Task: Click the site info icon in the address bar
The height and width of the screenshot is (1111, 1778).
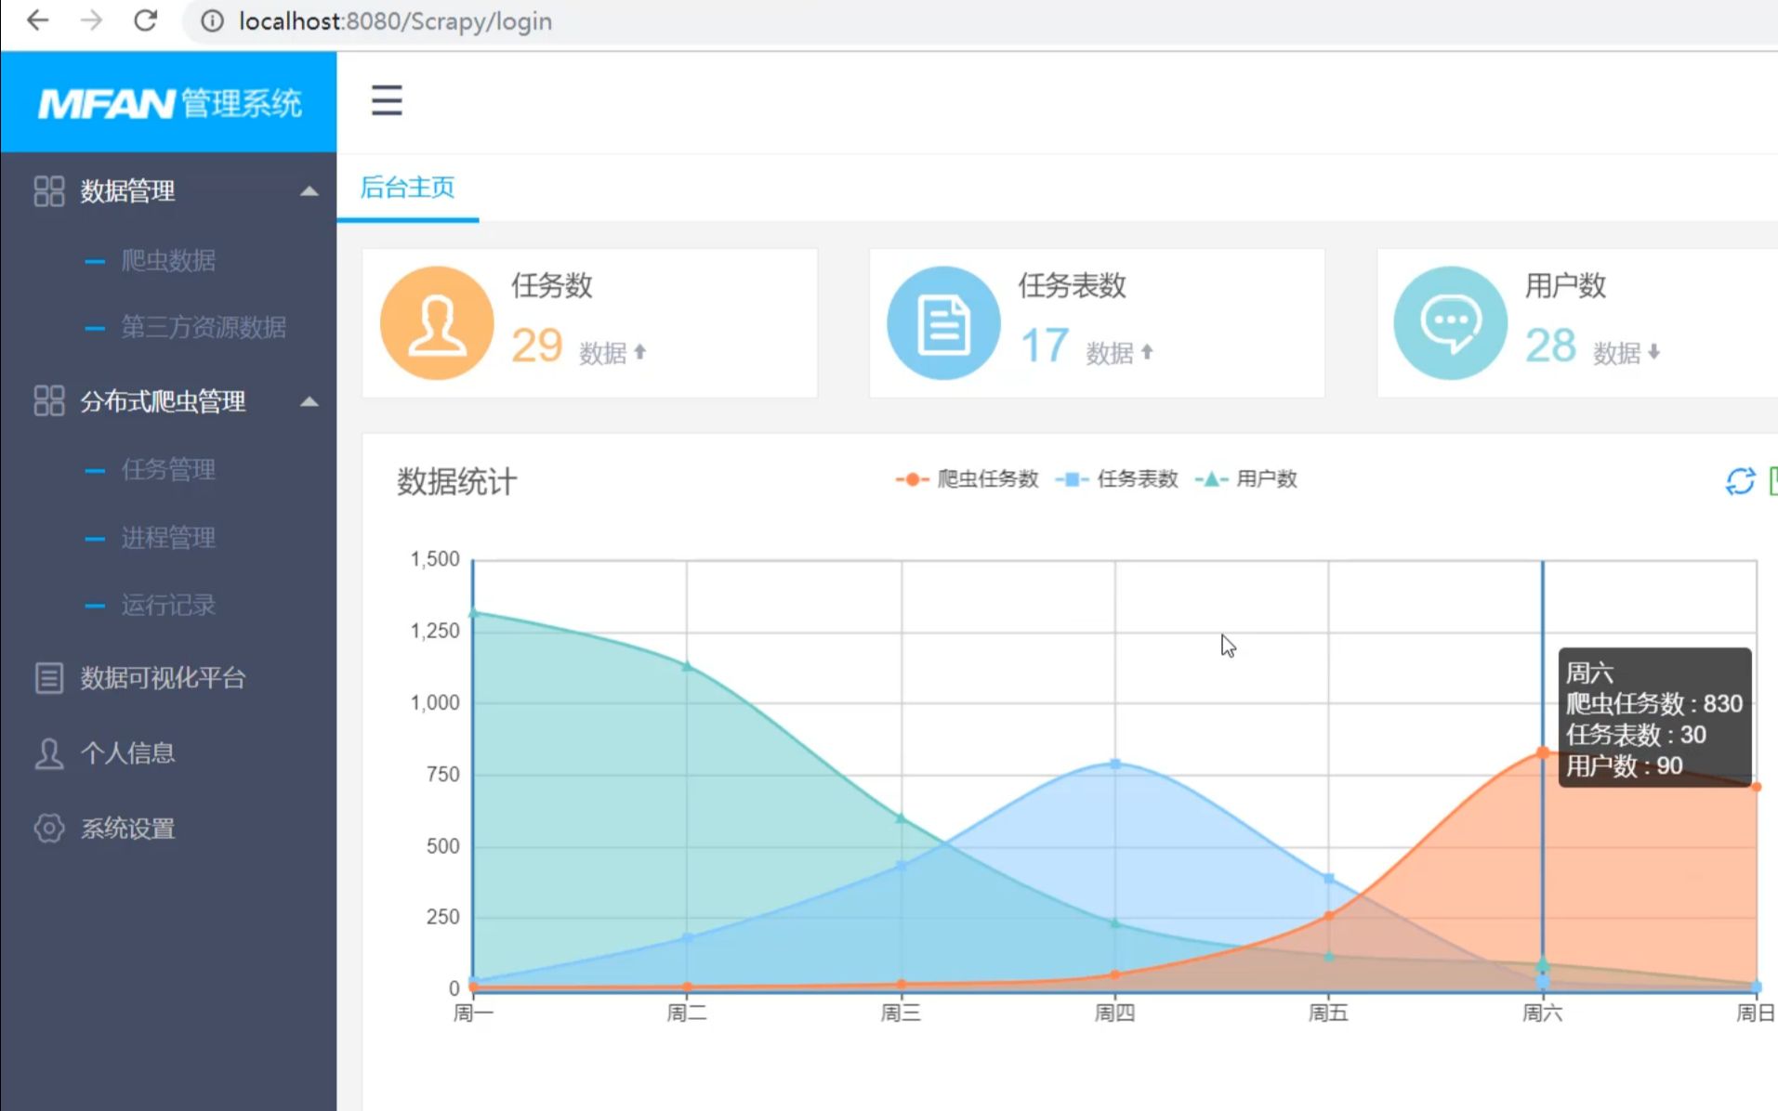Action: 212,21
